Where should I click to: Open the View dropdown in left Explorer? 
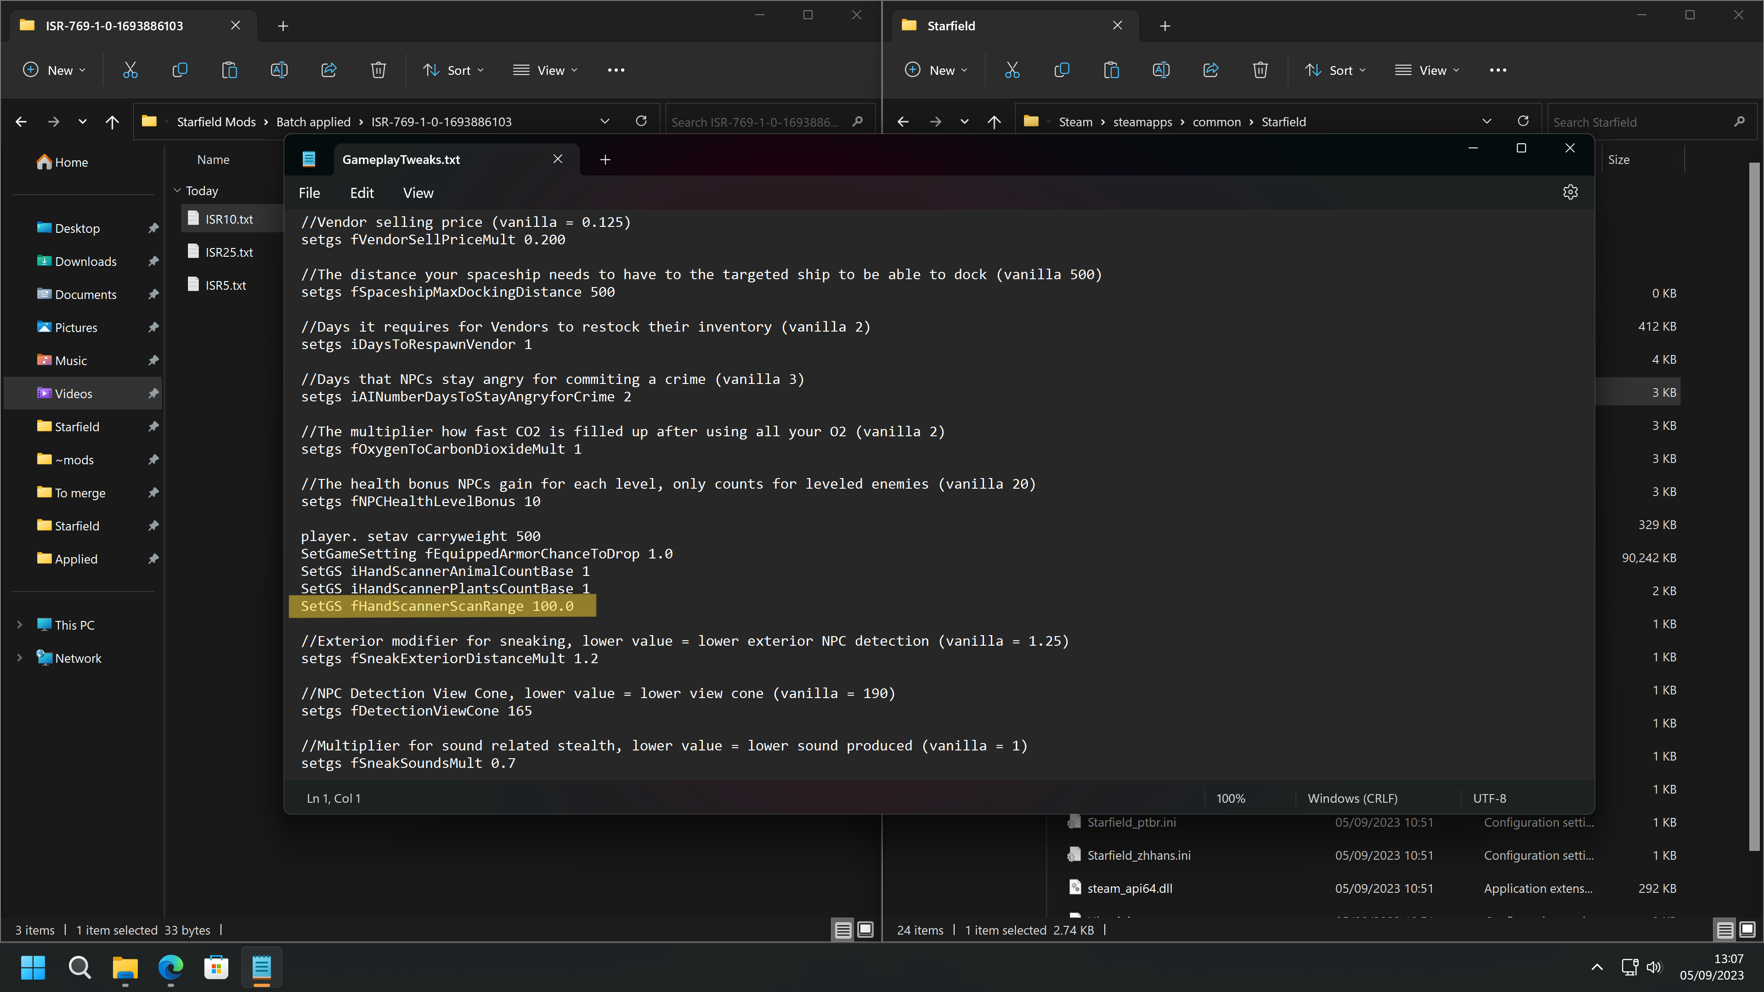[x=545, y=70]
